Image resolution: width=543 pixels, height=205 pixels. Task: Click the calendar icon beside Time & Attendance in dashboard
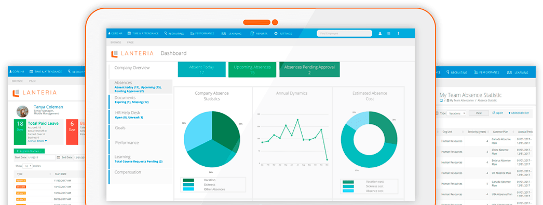pos(129,34)
